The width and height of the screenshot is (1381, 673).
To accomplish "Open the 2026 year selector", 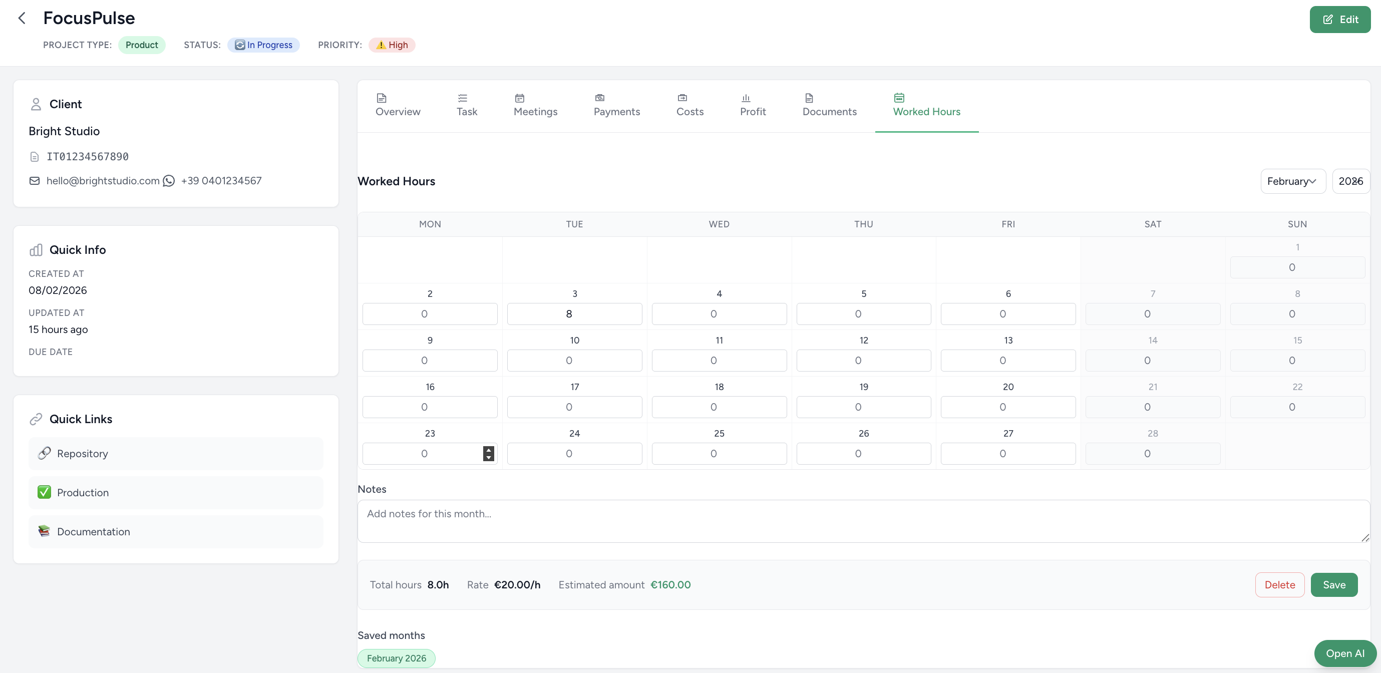I will 1350,181.
